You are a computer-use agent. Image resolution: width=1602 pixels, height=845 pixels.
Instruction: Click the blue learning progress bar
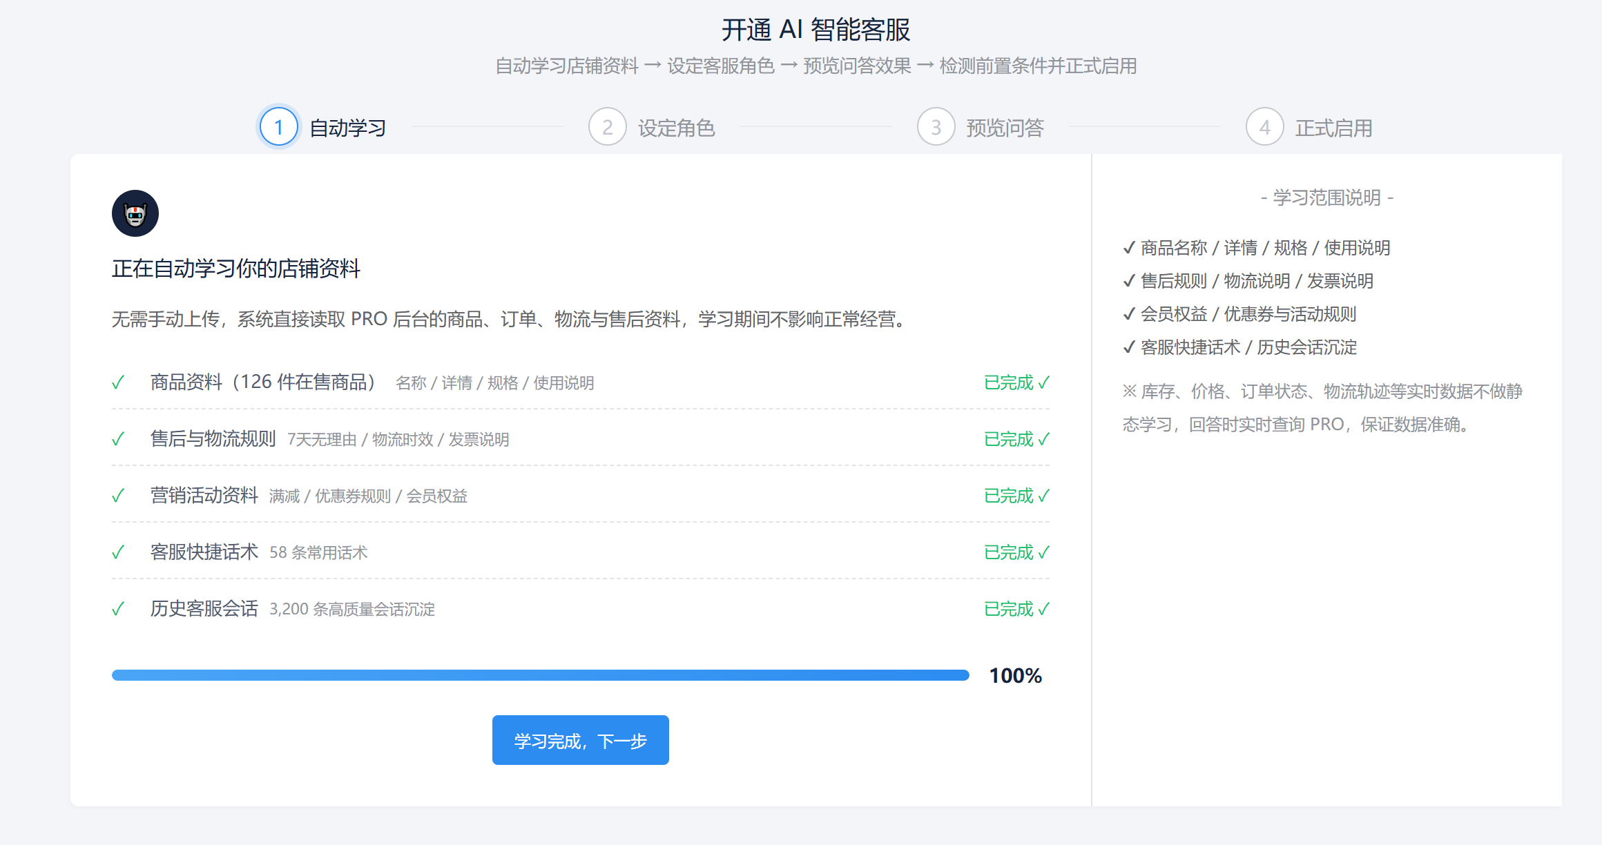[x=541, y=675]
